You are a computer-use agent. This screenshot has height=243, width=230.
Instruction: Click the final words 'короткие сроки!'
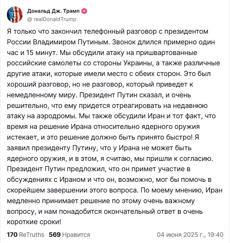(x=34, y=222)
